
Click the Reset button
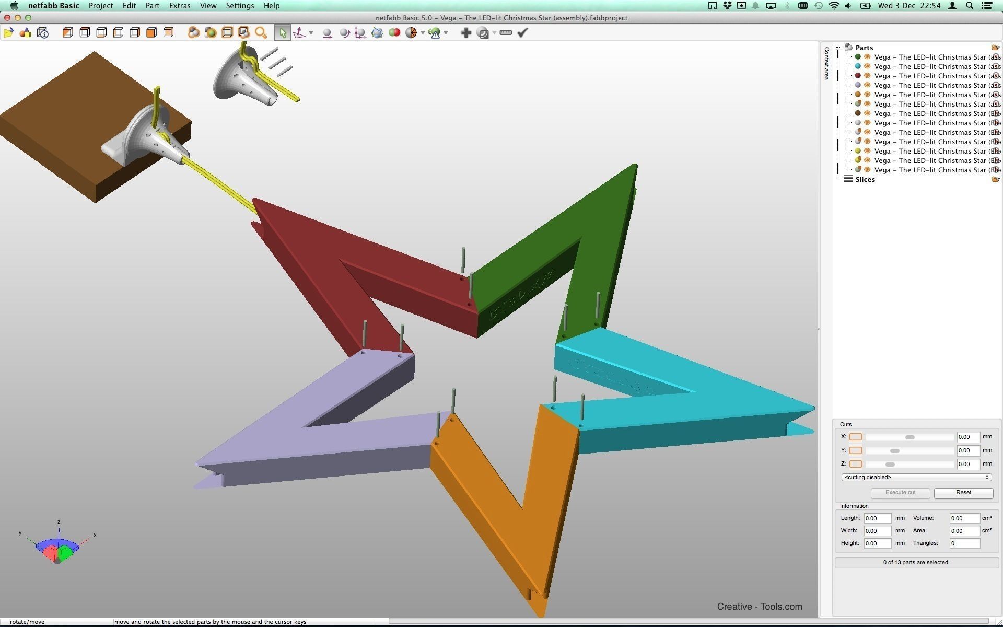click(963, 493)
